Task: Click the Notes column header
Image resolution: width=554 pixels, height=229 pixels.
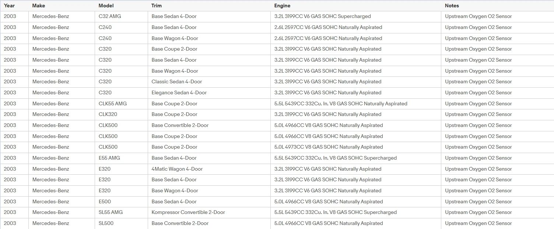Action: point(497,6)
